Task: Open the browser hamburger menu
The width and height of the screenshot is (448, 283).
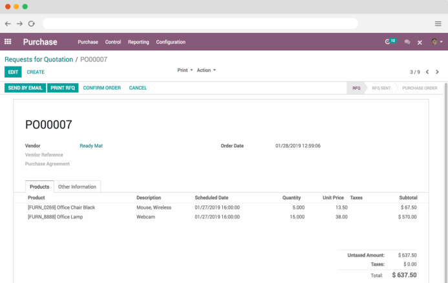Action: point(438,23)
